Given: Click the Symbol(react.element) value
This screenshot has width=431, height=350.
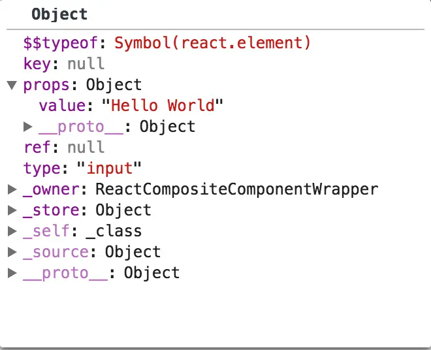Looking at the screenshot, I should click(x=212, y=43).
